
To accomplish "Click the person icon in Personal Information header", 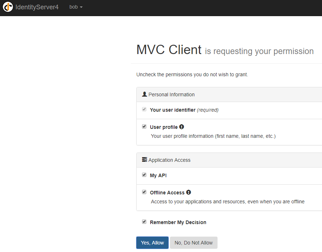I will (145, 94).
